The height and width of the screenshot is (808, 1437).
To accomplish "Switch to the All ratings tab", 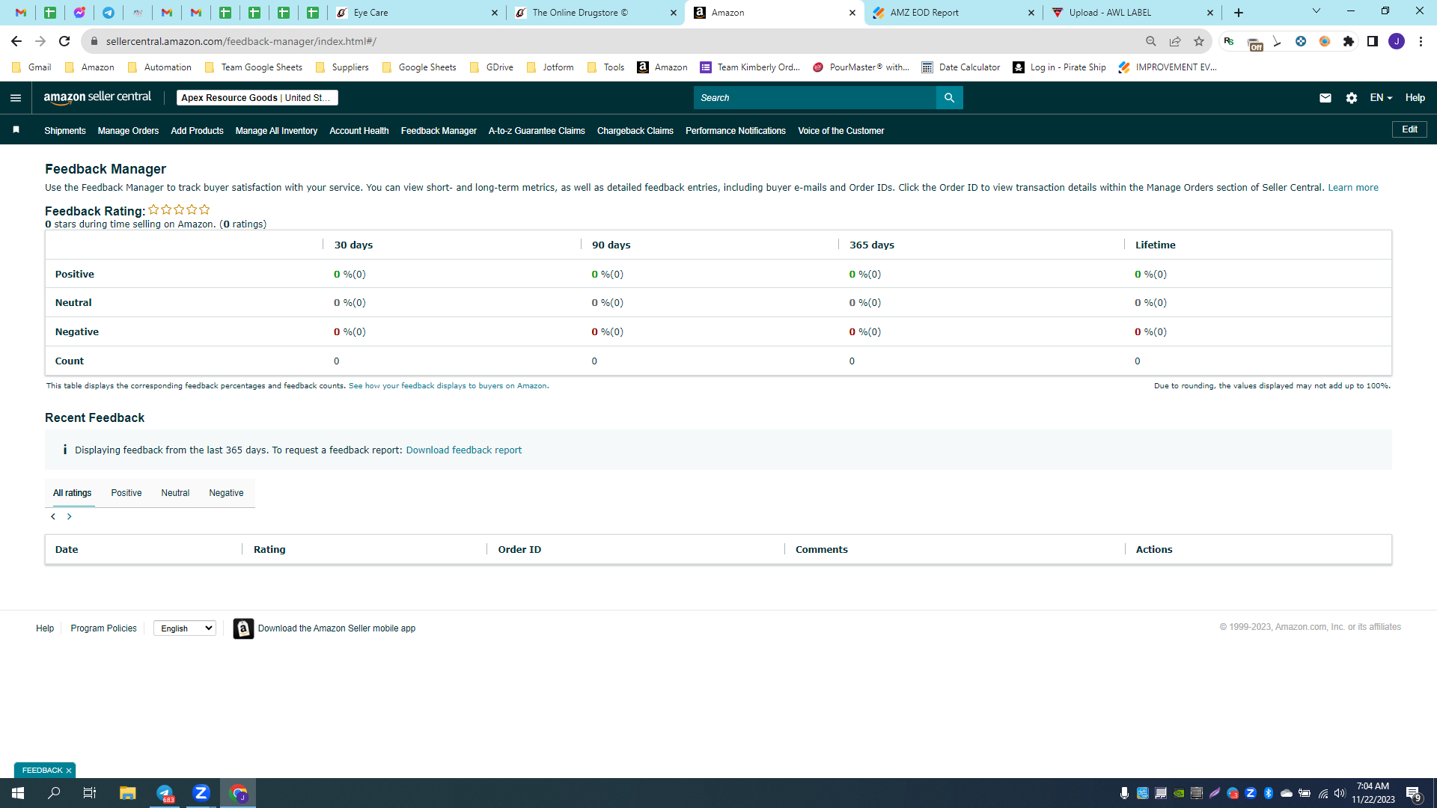I will 73,493.
